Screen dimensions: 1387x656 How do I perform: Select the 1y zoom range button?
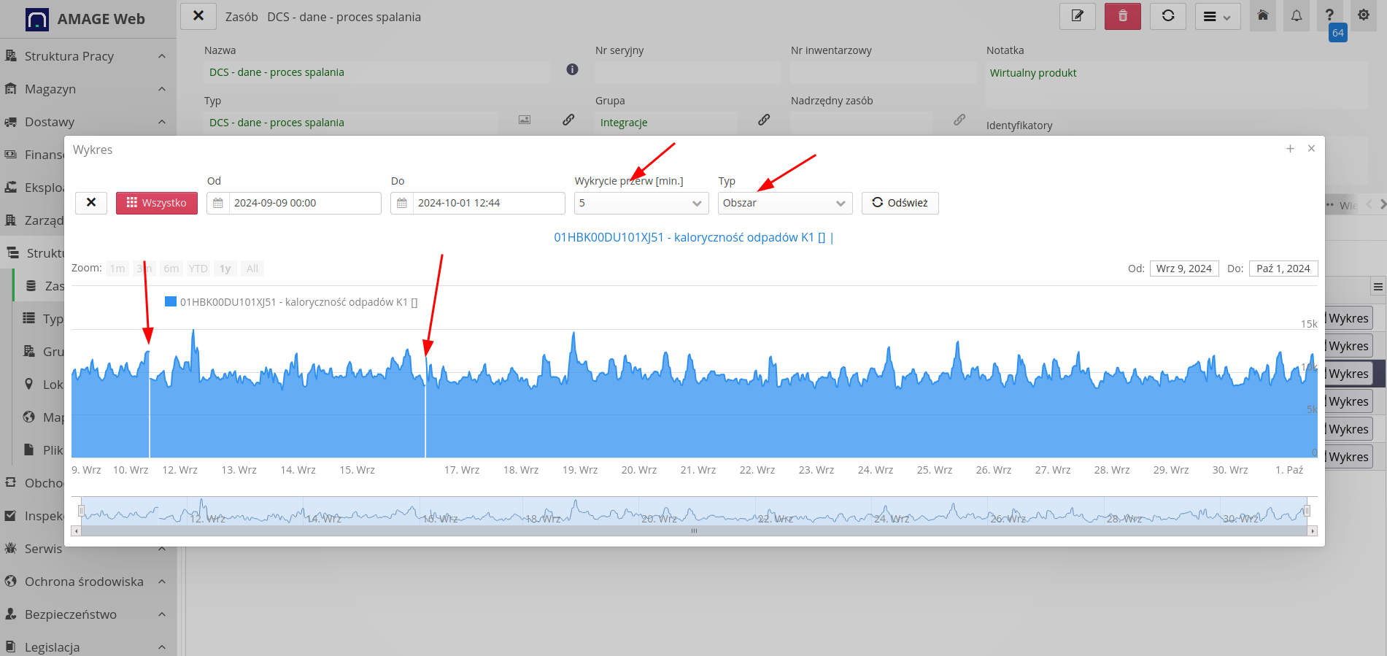click(225, 269)
